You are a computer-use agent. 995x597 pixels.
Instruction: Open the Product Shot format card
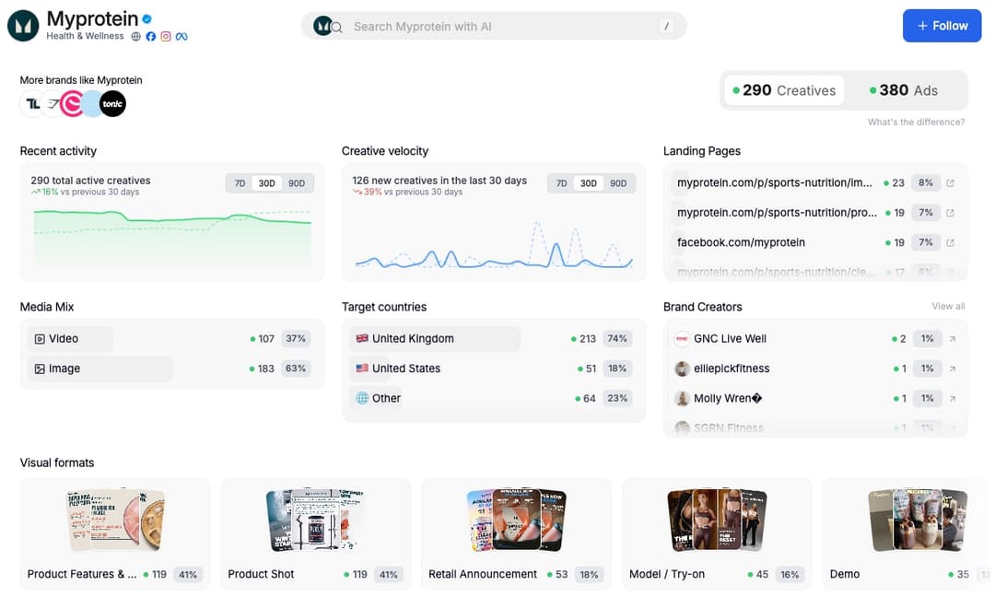coord(315,533)
